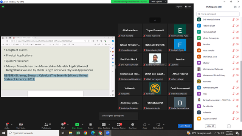242x136 pixels.
Task: Show hidden system tray icons
Action: (215, 133)
